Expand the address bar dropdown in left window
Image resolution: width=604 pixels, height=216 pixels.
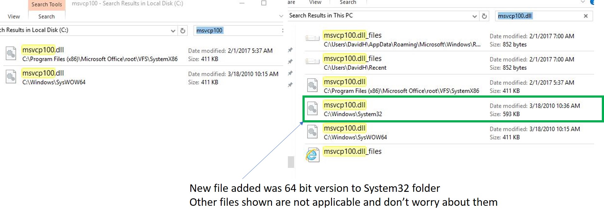click(173, 31)
